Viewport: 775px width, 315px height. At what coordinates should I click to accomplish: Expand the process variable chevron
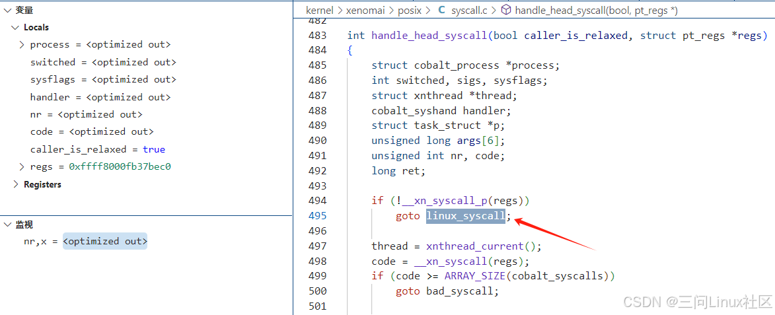pos(22,45)
